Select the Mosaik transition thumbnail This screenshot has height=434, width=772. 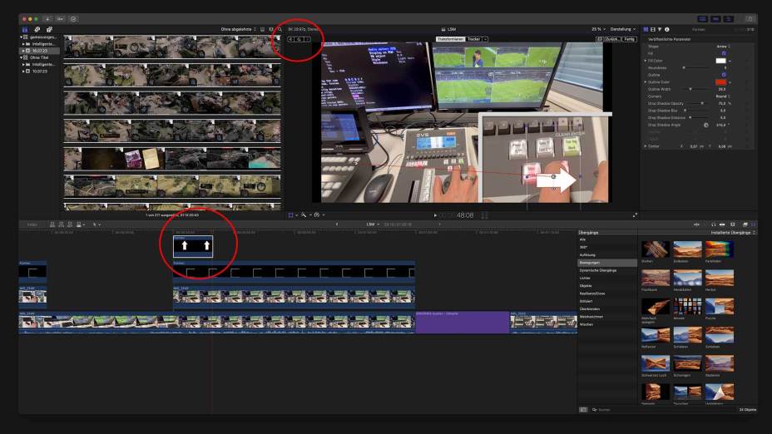click(x=687, y=307)
